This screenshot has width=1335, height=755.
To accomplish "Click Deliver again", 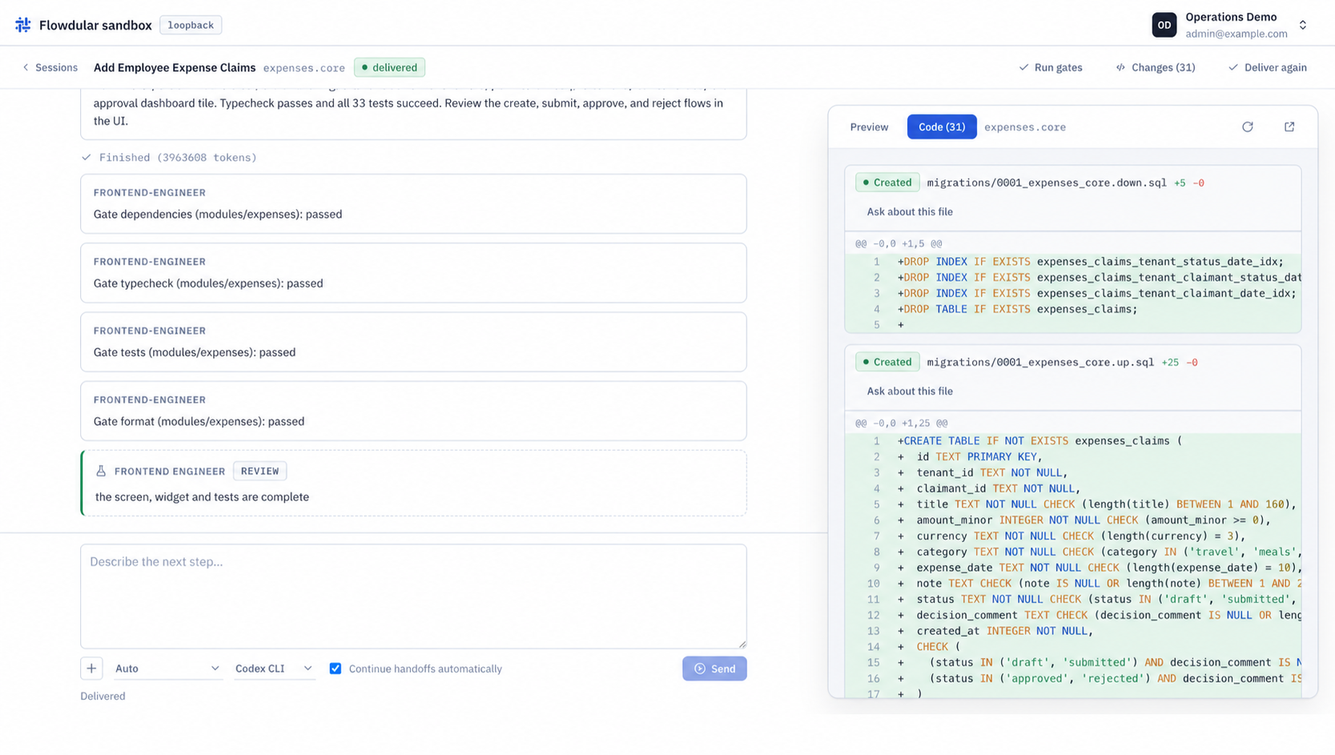I will tap(1268, 67).
